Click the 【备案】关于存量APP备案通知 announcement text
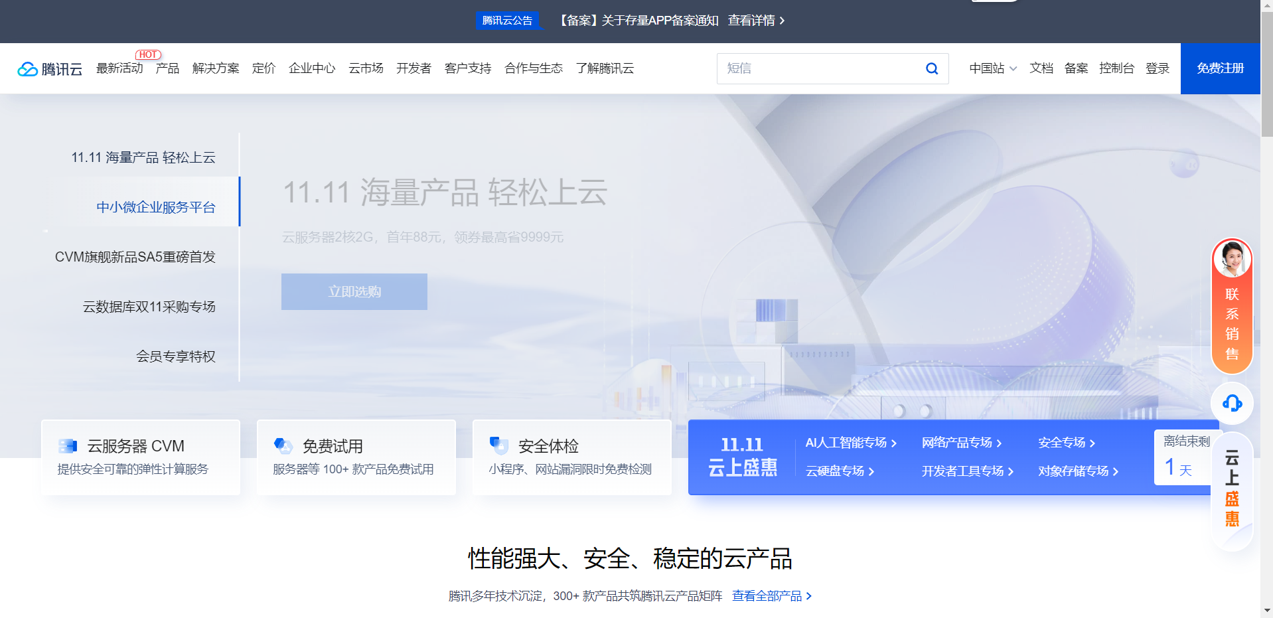Image resolution: width=1273 pixels, height=618 pixels. coord(637,21)
